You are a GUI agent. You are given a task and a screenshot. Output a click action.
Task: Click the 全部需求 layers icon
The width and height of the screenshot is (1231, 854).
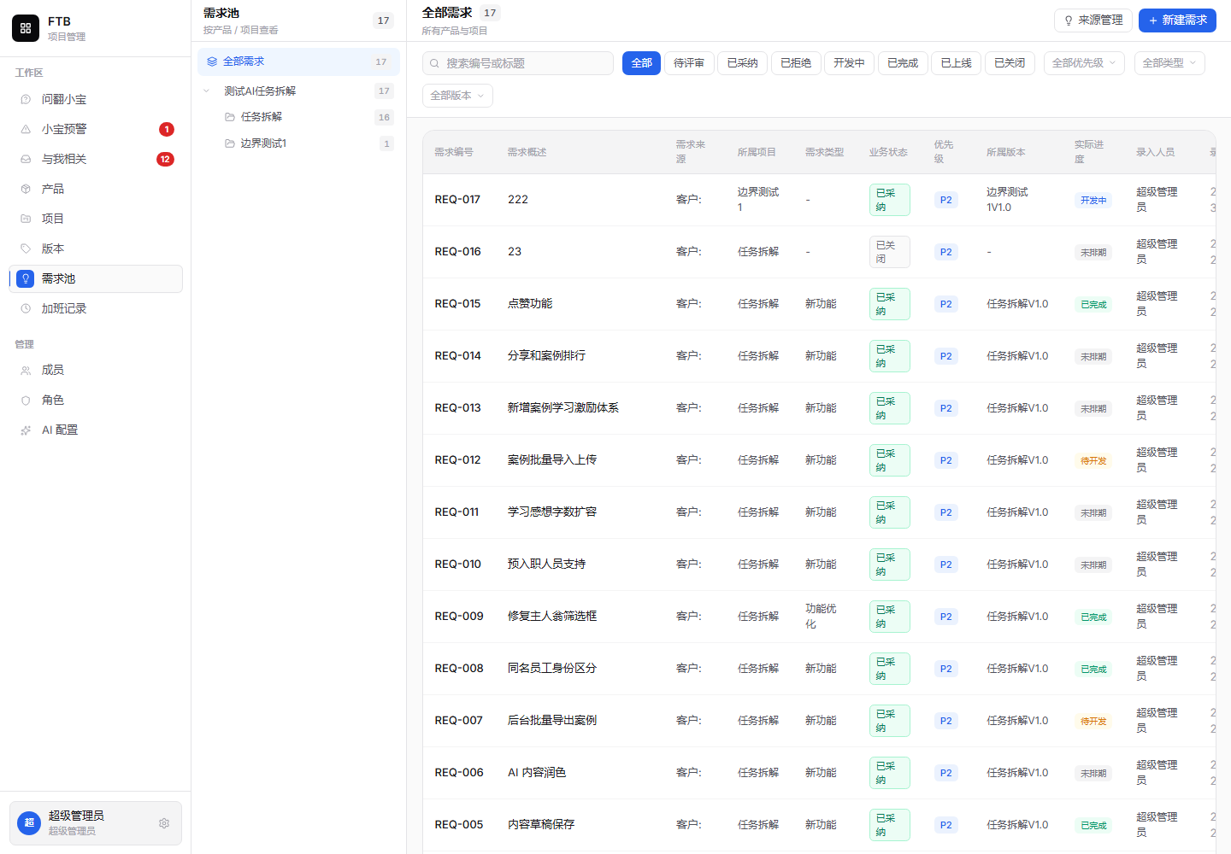tap(212, 61)
